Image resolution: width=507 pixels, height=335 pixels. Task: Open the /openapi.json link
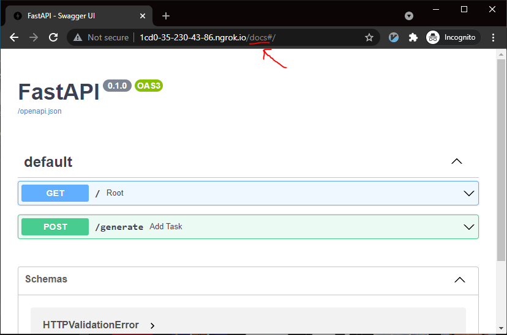pos(39,111)
